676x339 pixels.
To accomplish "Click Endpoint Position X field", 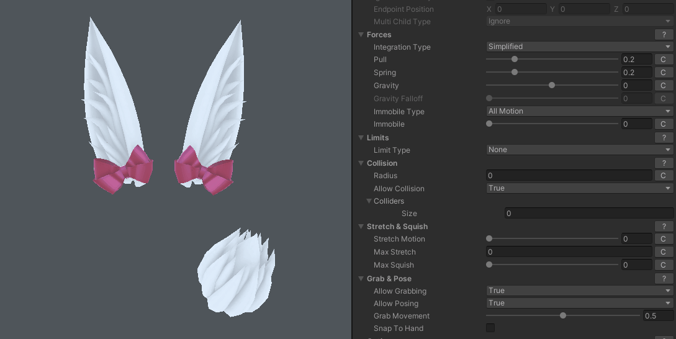I will (521, 9).
